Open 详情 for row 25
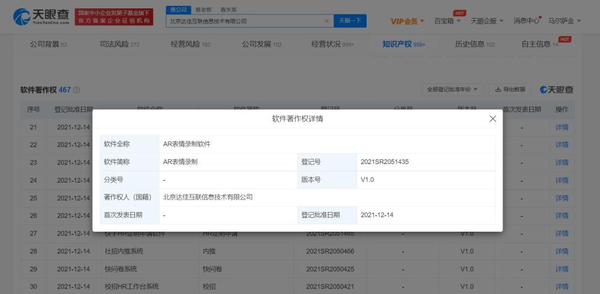The image size is (600, 294). coord(562,198)
